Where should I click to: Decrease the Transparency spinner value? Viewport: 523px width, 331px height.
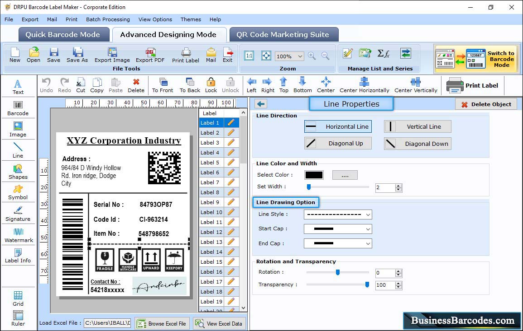point(398,287)
